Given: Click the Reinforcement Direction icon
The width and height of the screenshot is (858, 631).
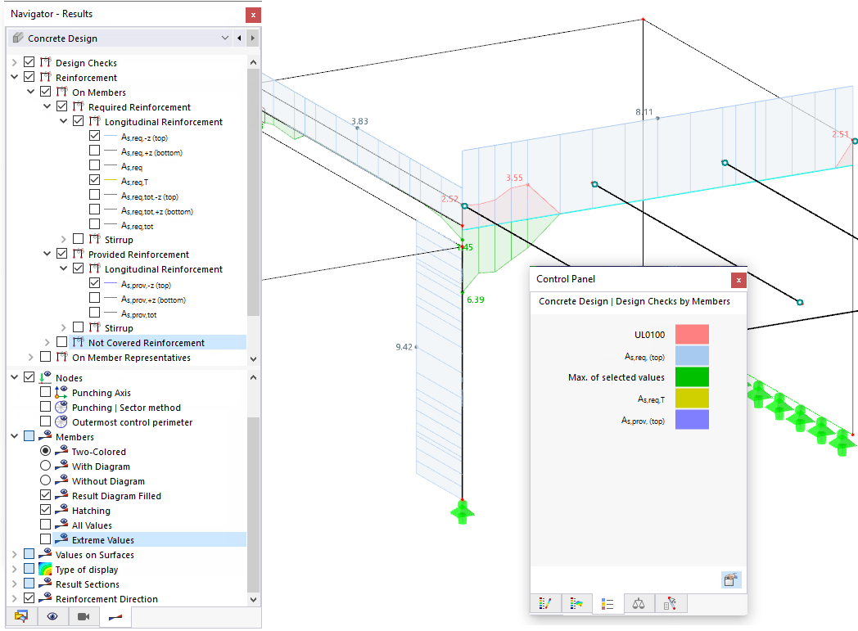Looking at the screenshot, I should (45, 598).
